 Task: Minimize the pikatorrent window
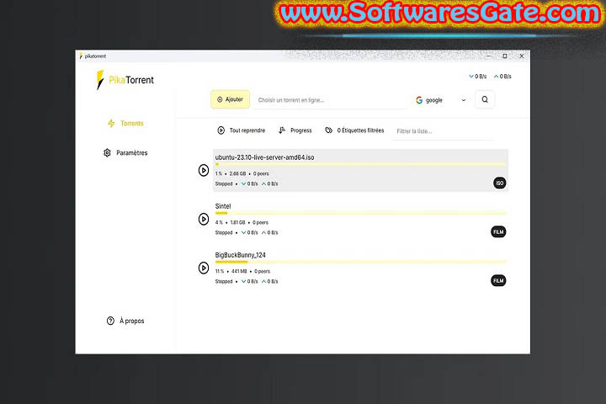(488, 56)
